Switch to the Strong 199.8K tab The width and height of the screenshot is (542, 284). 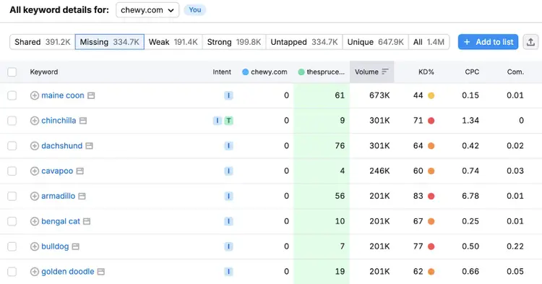[x=234, y=42]
